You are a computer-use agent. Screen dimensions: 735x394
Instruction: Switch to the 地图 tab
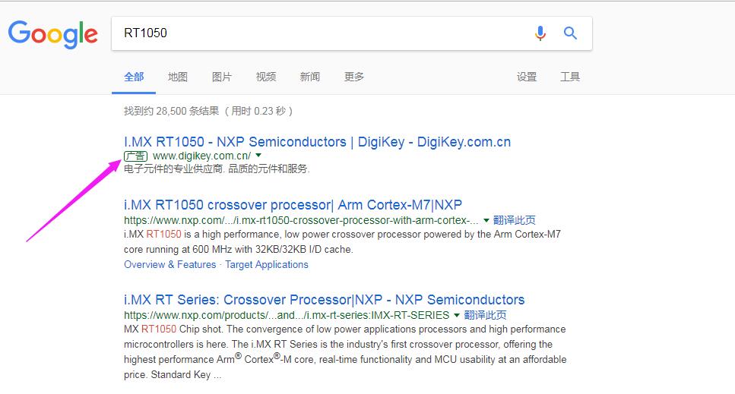tap(178, 77)
